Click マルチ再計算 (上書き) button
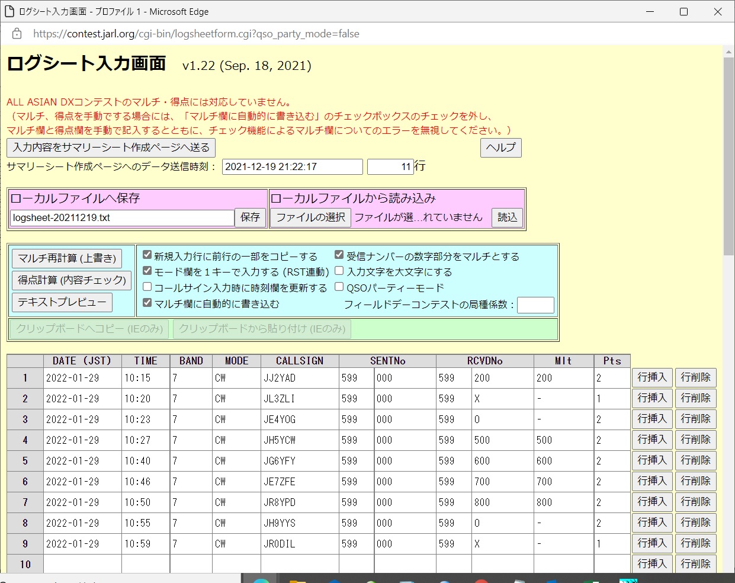 click(x=67, y=258)
